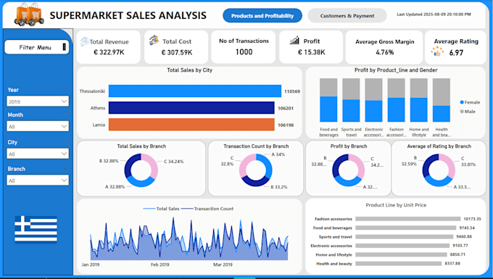Select the Health and beauty stacked column
The image size is (493, 279).
tap(442, 100)
